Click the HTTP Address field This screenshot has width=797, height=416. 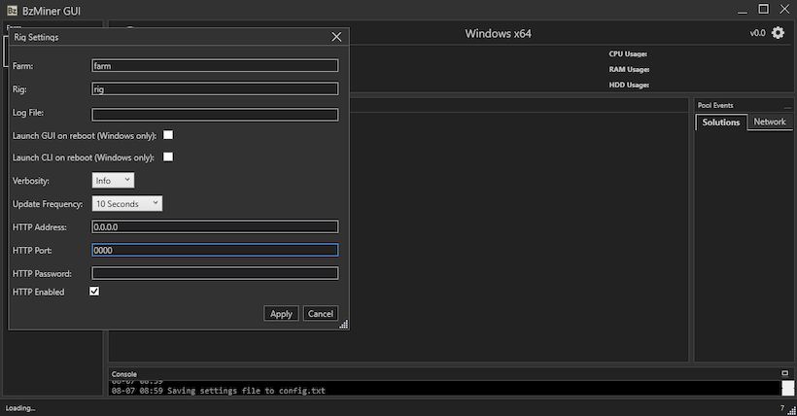pos(215,226)
